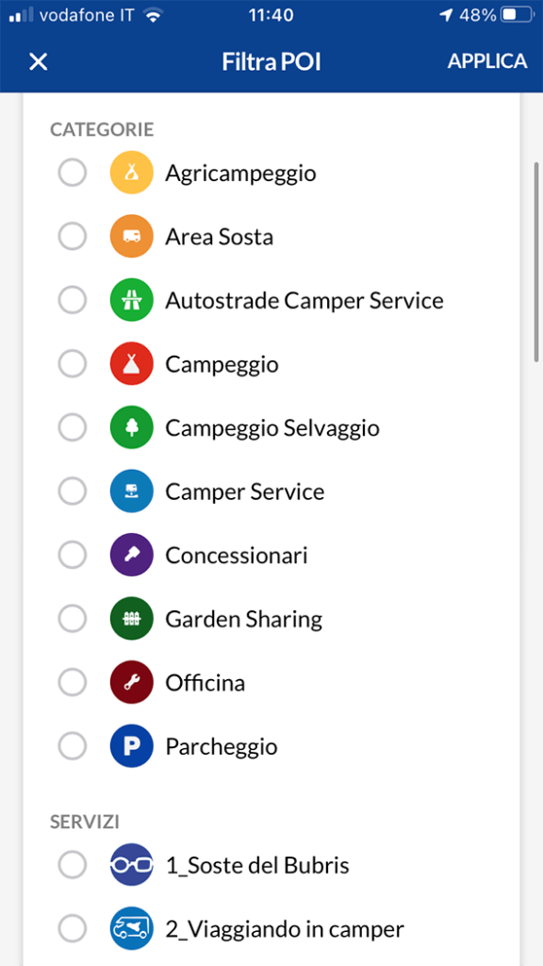Tap the green Autostrade Camper Service highway icon

pos(131,300)
